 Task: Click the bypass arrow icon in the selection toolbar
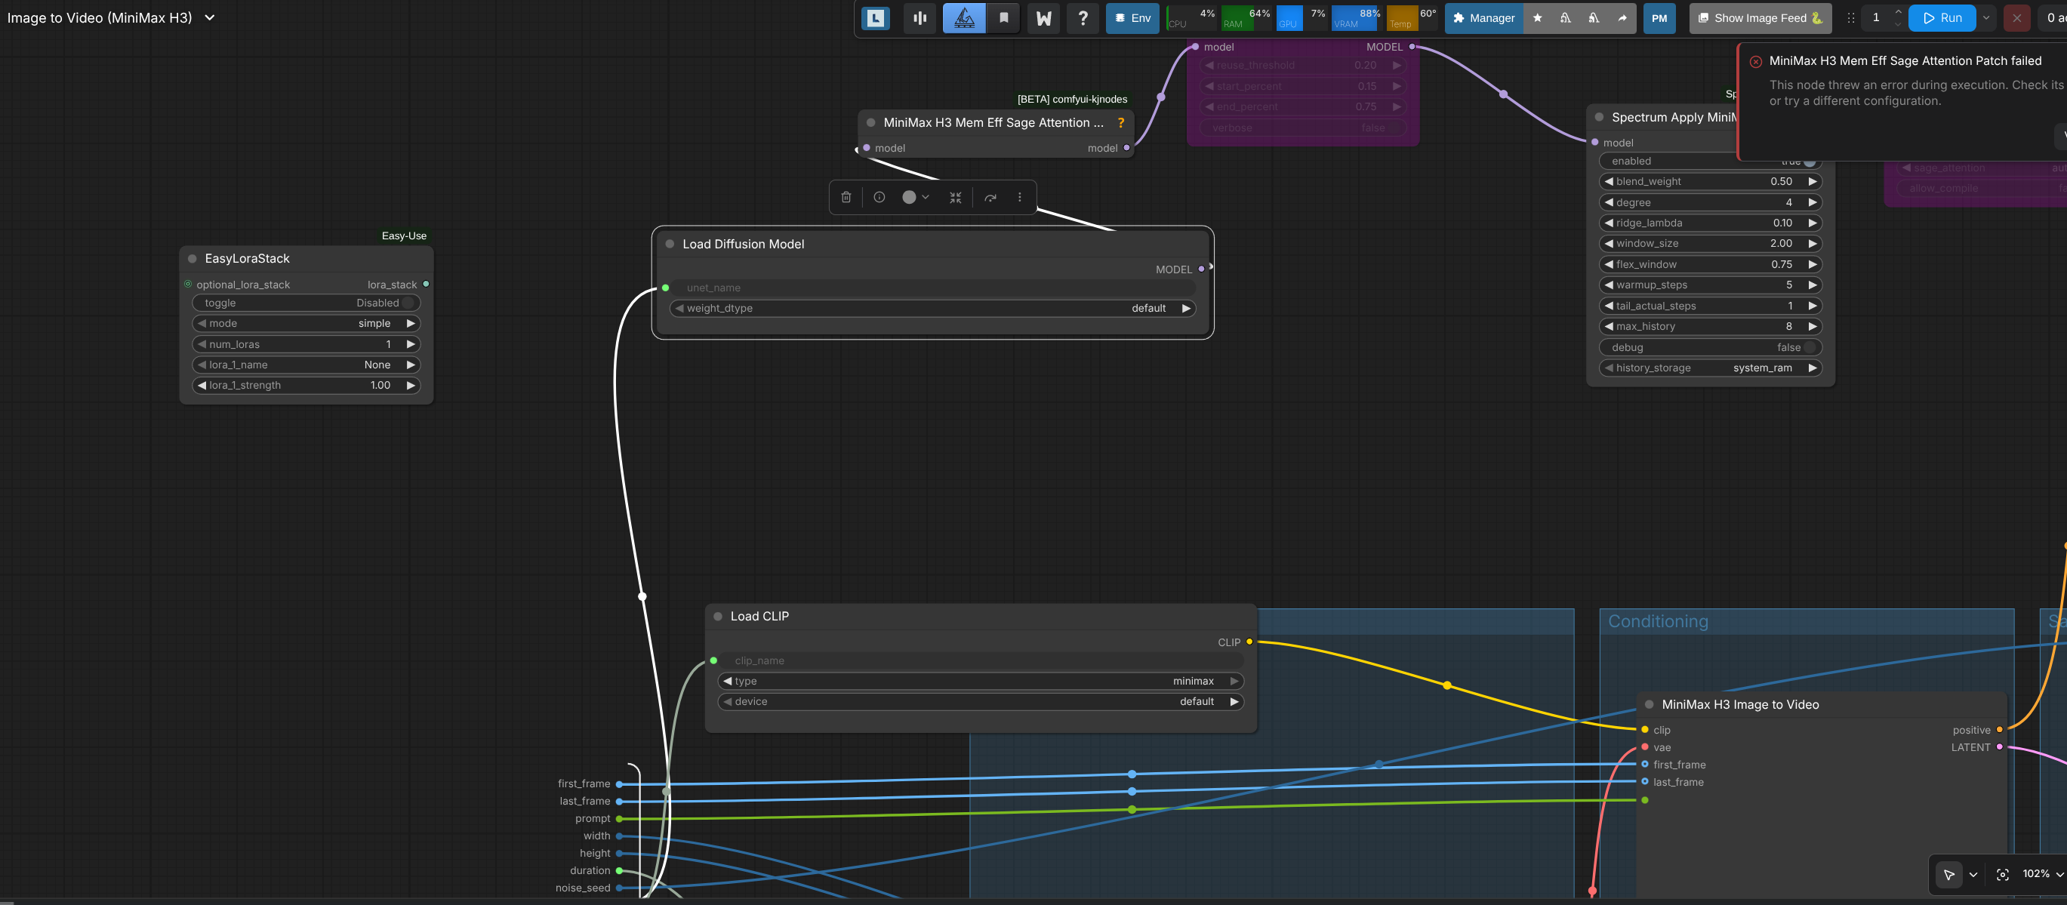point(990,197)
